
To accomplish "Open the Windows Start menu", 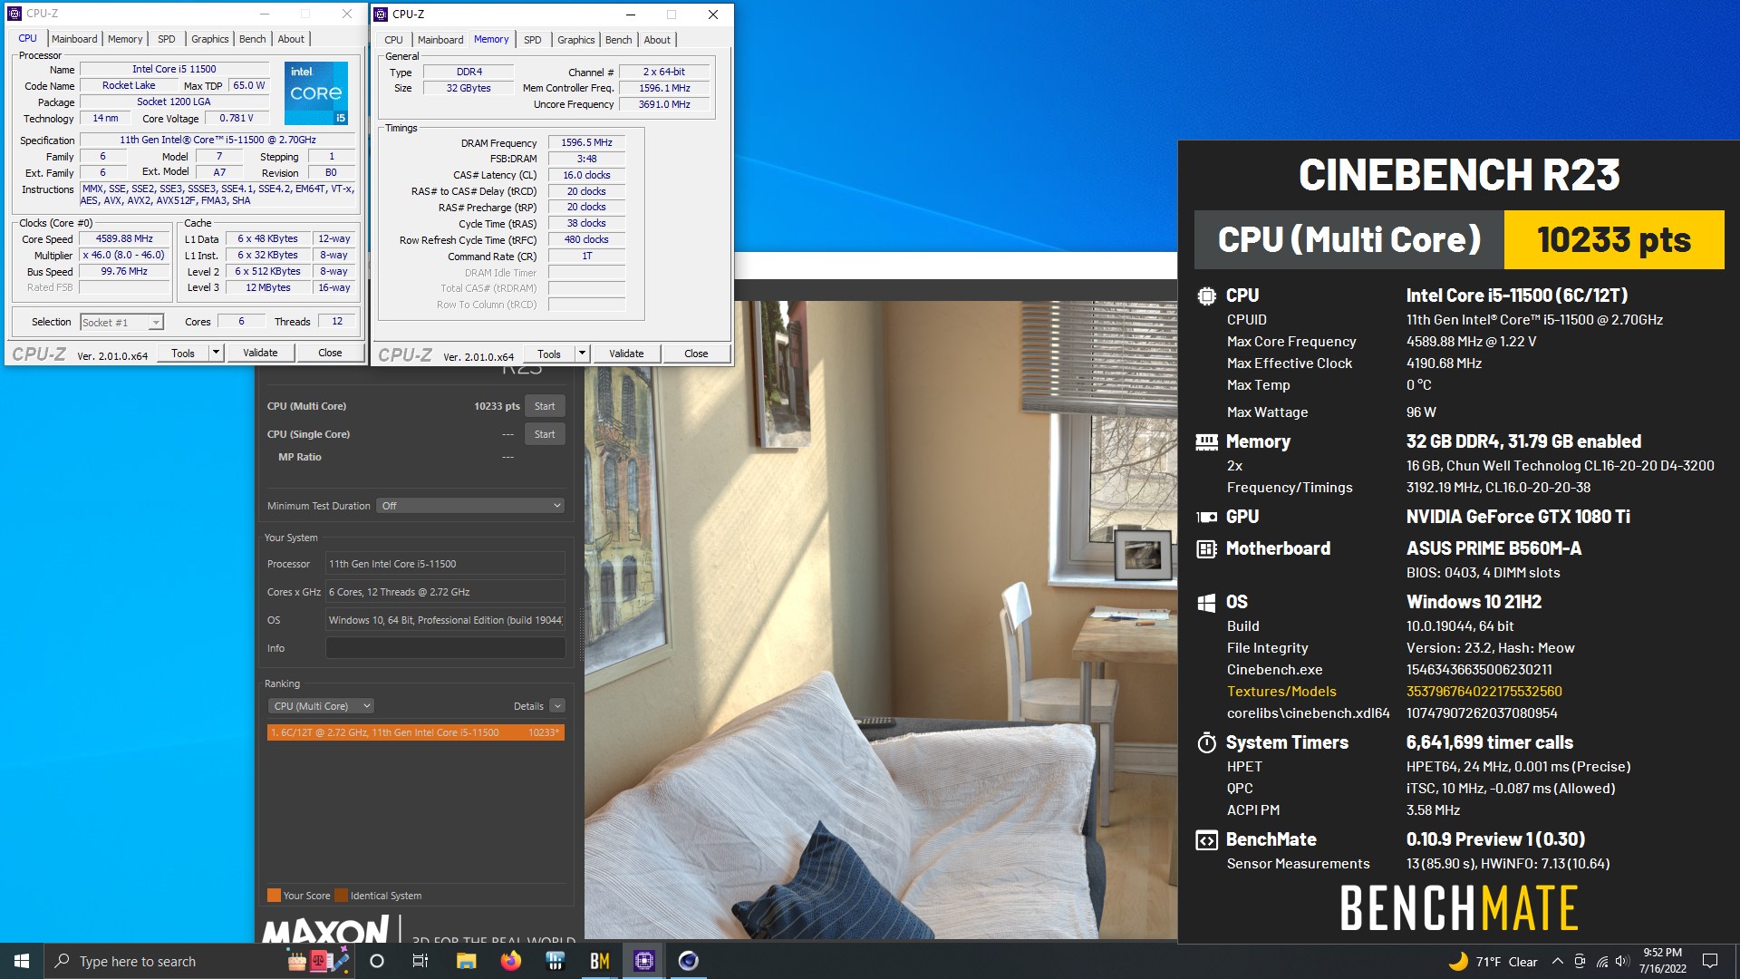I will (x=22, y=961).
